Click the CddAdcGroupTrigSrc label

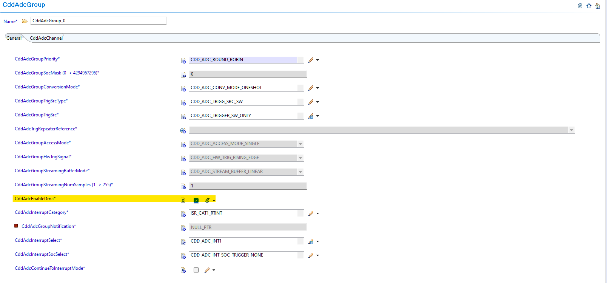coord(37,115)
